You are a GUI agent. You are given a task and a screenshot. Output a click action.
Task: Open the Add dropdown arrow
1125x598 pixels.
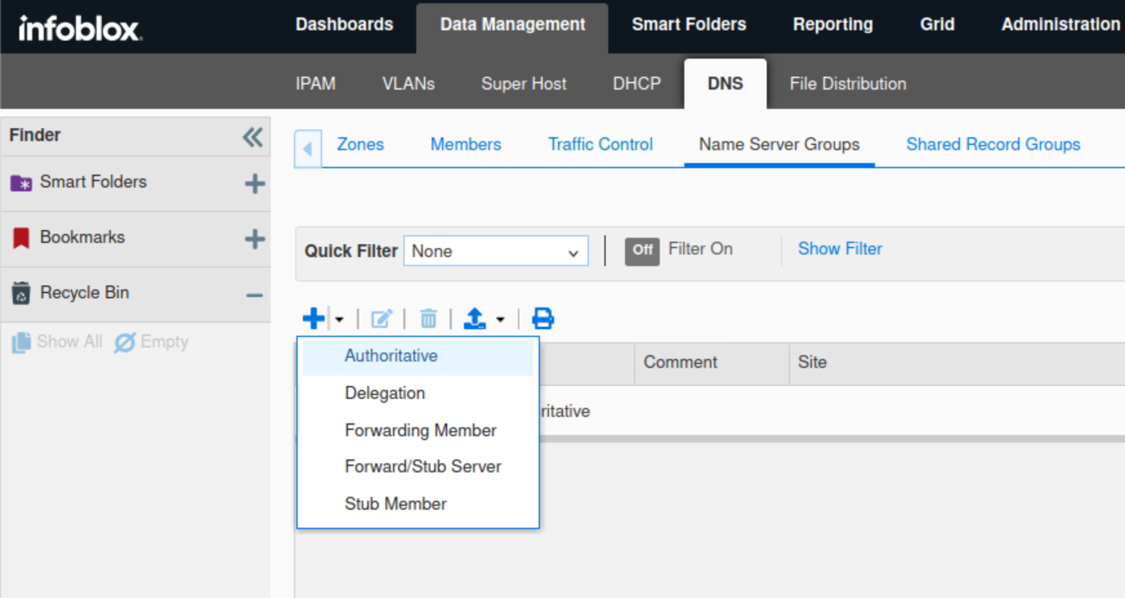coord(340,319)
